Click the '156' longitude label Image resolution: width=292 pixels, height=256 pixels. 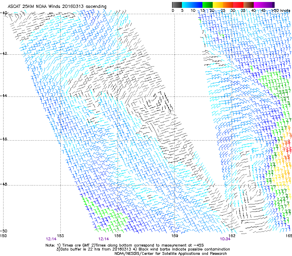(x=118, y=236)
